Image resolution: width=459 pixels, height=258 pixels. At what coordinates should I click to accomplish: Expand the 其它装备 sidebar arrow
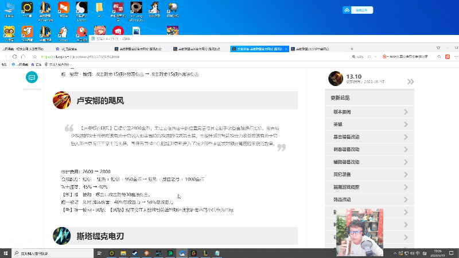[x=406, y=174]
